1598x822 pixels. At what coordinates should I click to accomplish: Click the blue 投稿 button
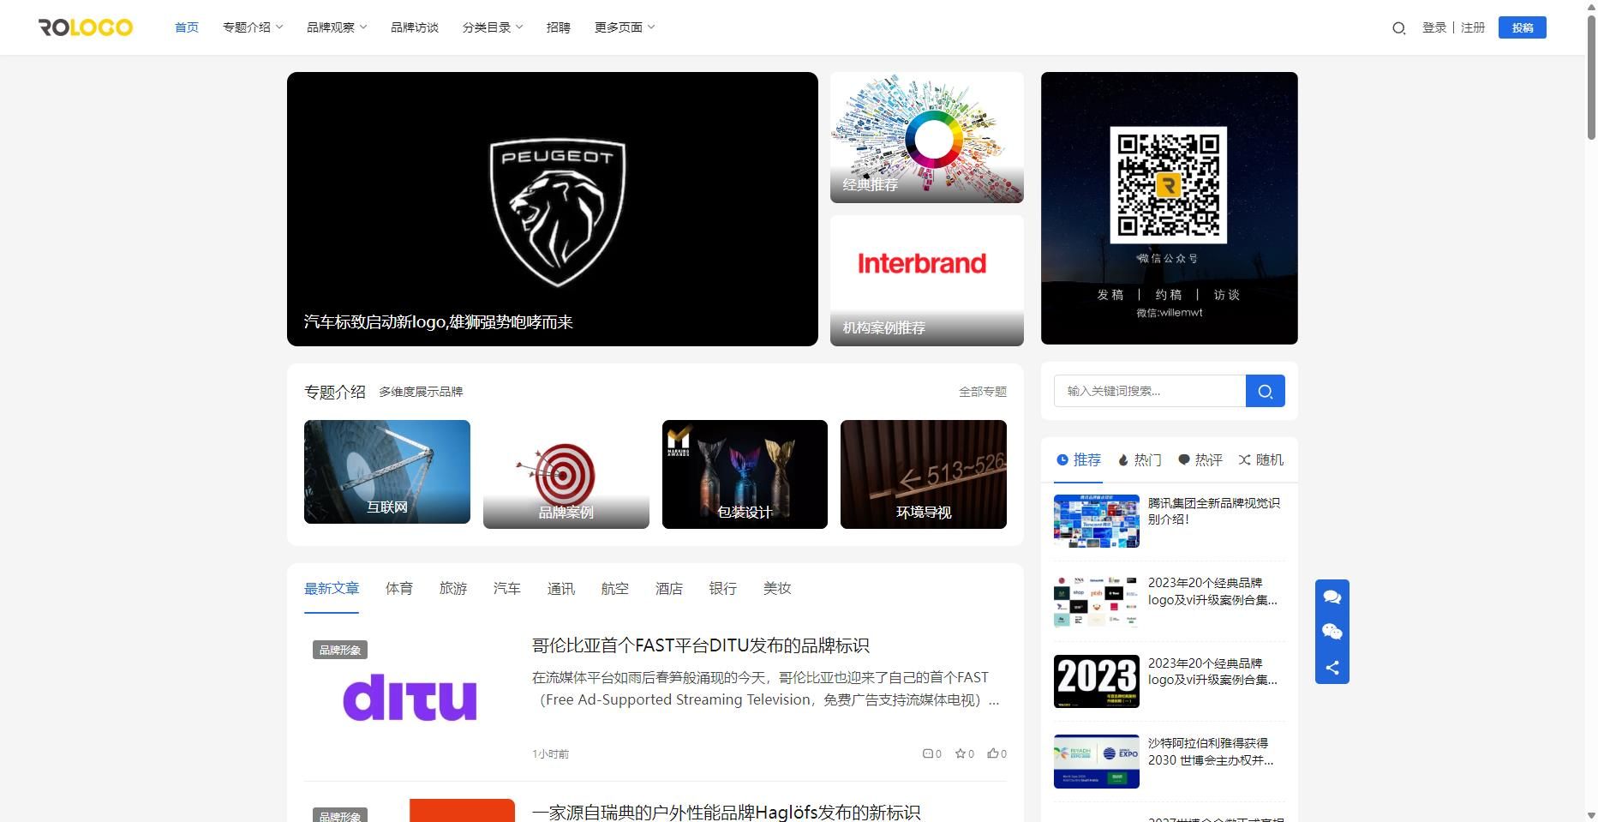click(1523, 27)
